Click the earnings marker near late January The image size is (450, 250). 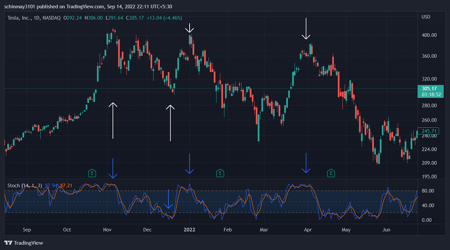pos(220,173)
